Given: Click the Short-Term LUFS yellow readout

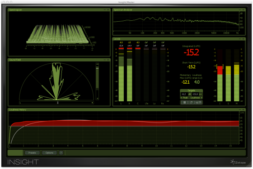Looking at the screenshot, I should click(192, 67).
